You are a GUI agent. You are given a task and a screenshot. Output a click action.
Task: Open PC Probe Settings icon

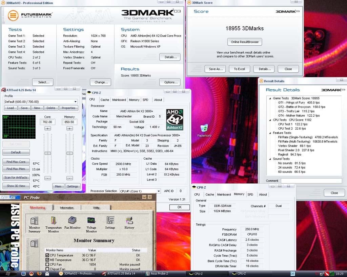tap(110, 223)
